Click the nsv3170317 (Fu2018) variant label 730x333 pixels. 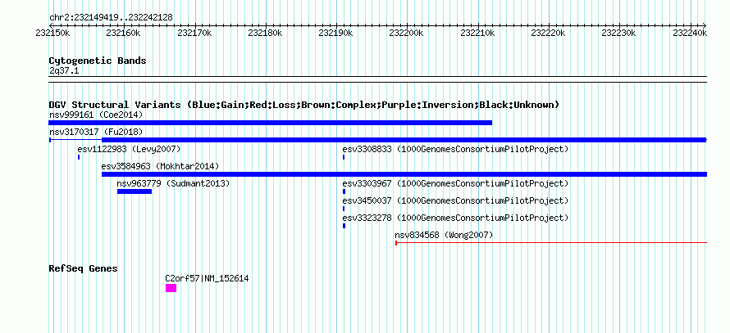96,132
